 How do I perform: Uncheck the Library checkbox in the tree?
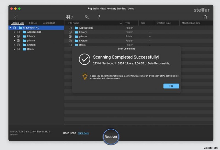point(18,36)
